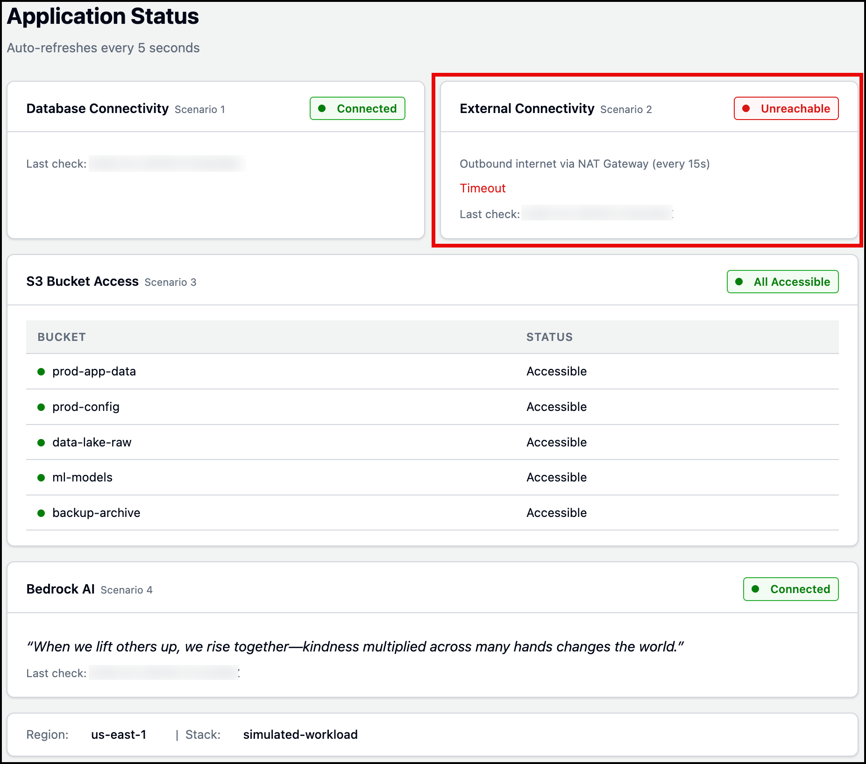The height and width of the screenshot is (764, 866).
Task: Click the Accessible status for backup-archive
Action: 556,513
